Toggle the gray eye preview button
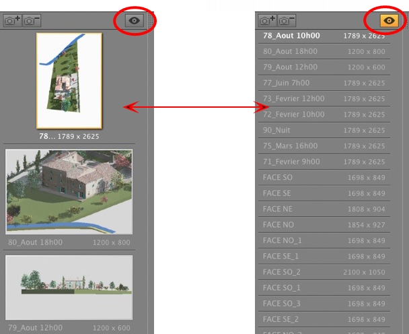Viewport: 409px width, 334px height. pyautogui.click(x=135, y=21)
